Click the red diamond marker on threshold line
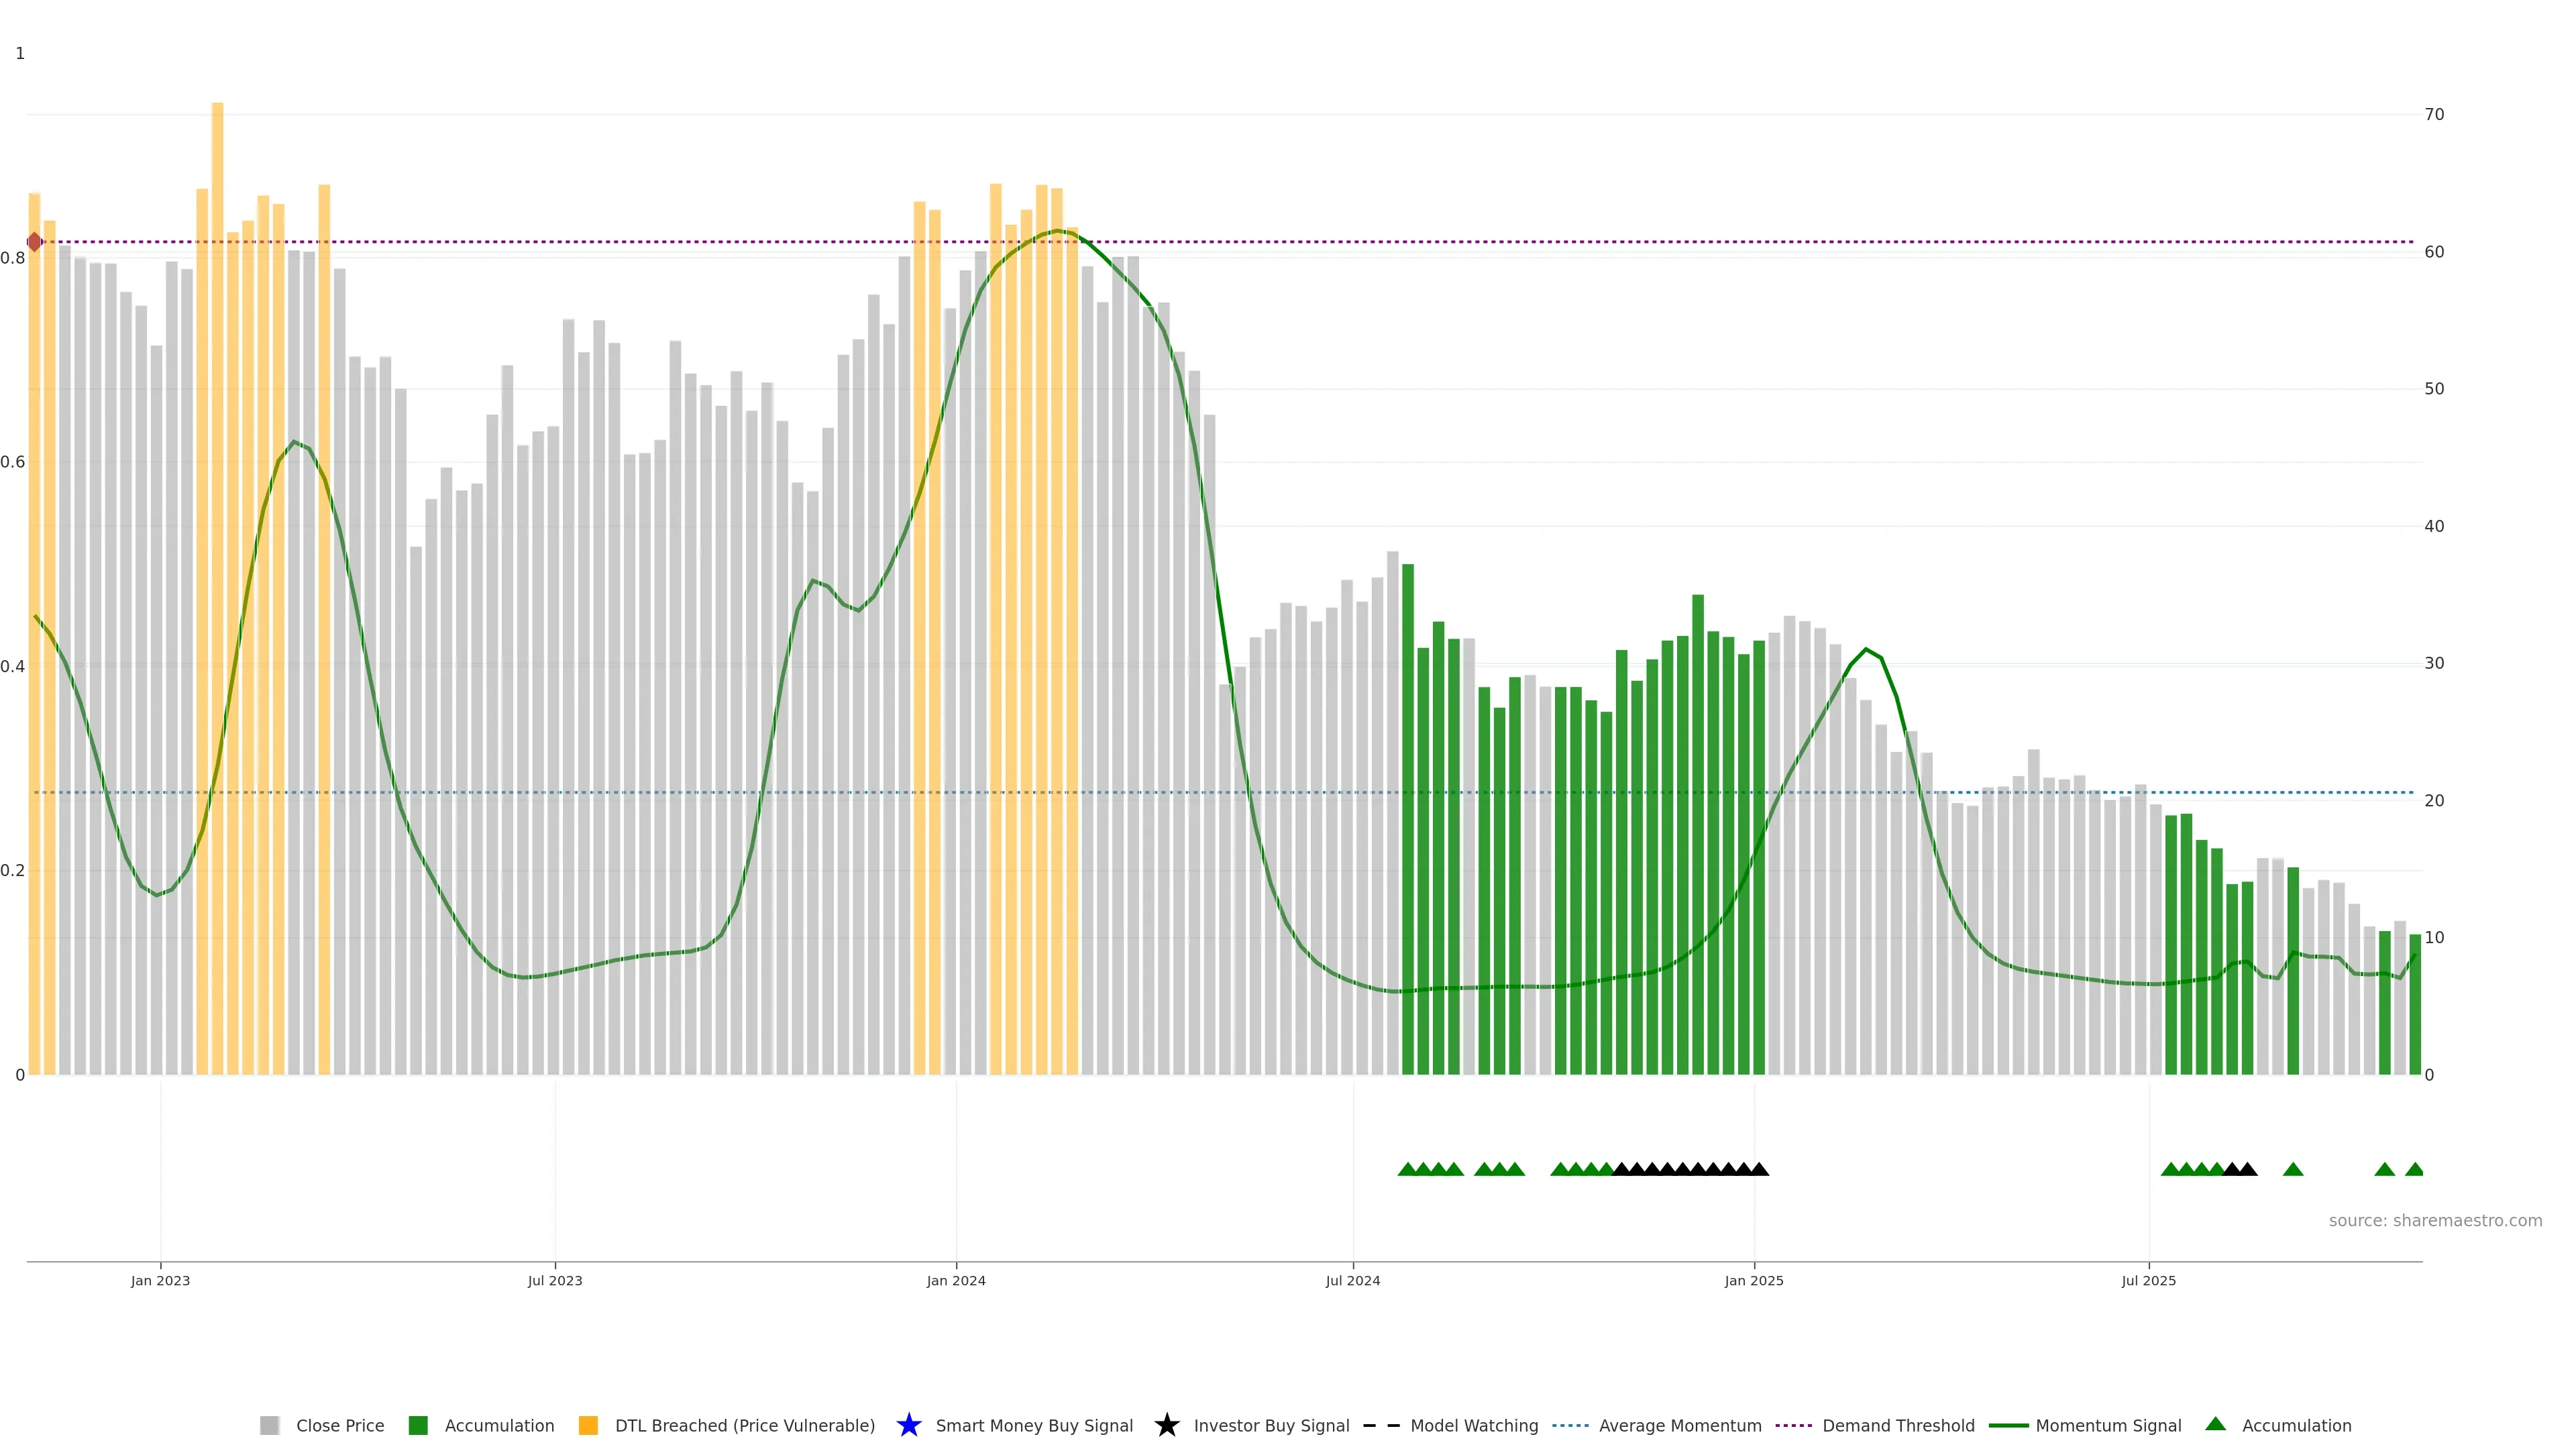 point(35,242)
